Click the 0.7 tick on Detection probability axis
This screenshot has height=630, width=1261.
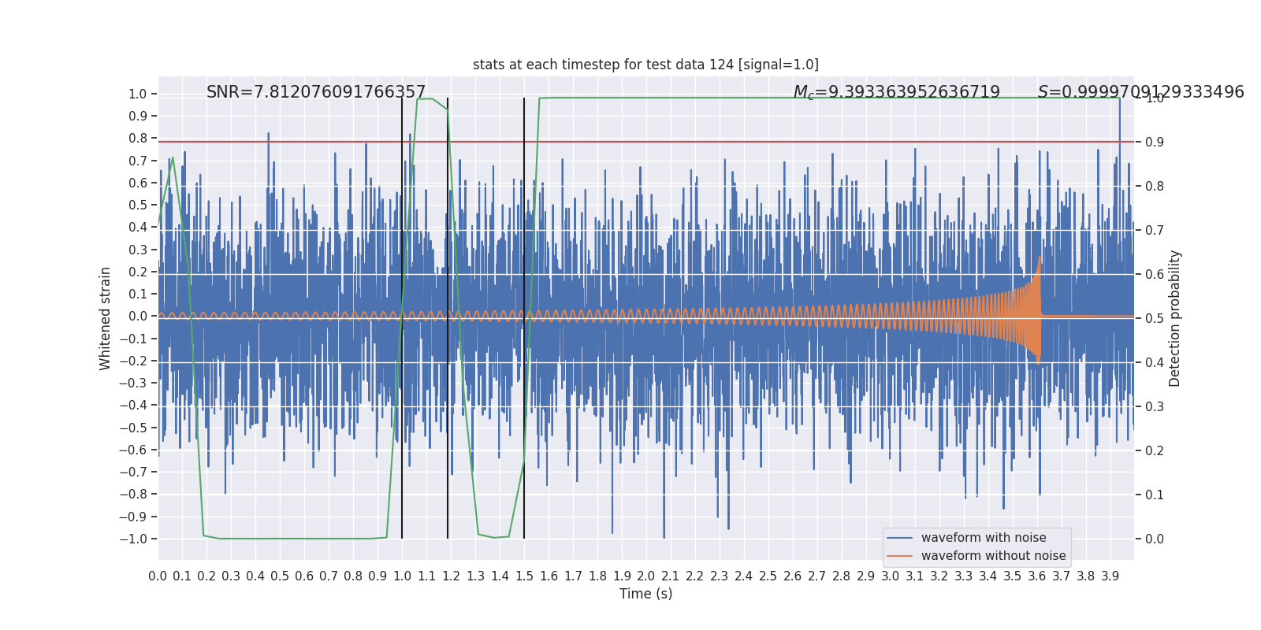coord(1155,231)
